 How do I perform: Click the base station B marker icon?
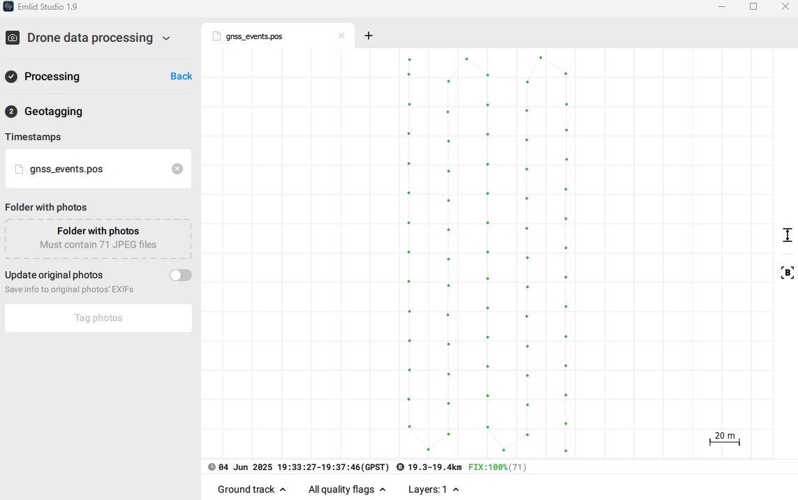pos(787,273)
